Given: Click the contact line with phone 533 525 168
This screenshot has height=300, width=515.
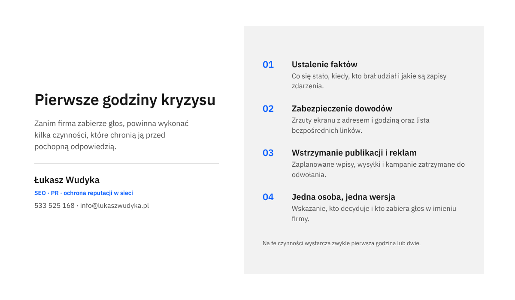Looking at the screenshot, I should pyautogui.click(x=91, y=206).
